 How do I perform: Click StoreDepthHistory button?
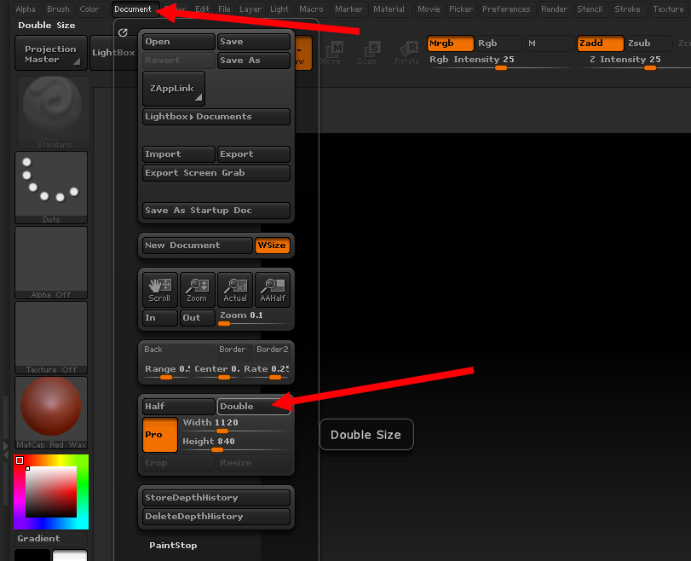[216, 498]
